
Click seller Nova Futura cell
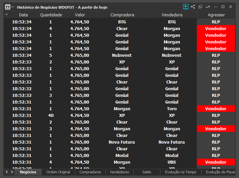(172, 142)
